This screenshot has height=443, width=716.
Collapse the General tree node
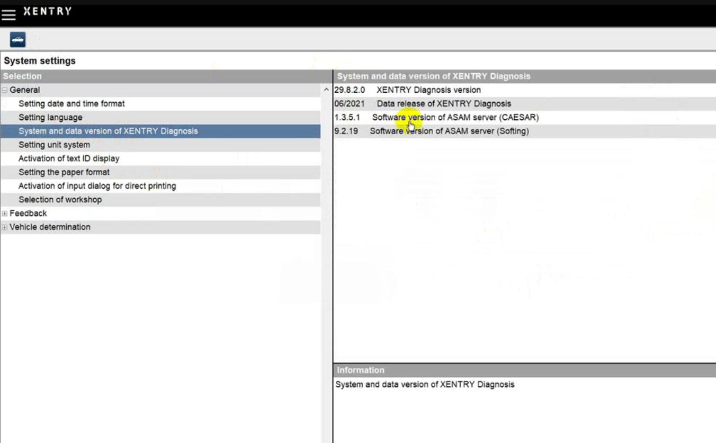tap(5, 90)
